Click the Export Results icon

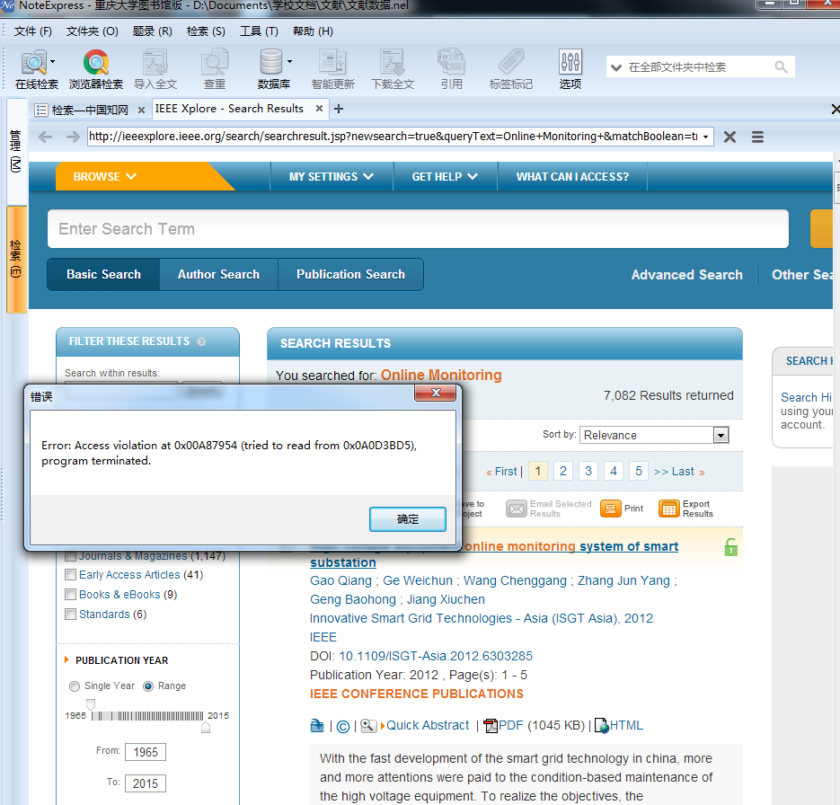tap(669, 509)
